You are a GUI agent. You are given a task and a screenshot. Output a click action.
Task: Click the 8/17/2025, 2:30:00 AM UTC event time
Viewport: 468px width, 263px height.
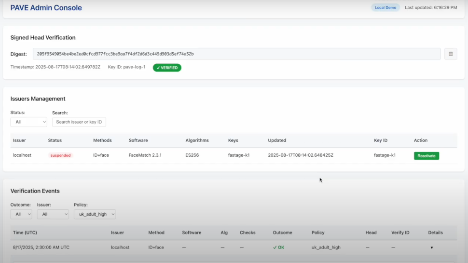[x=41, y=248]
